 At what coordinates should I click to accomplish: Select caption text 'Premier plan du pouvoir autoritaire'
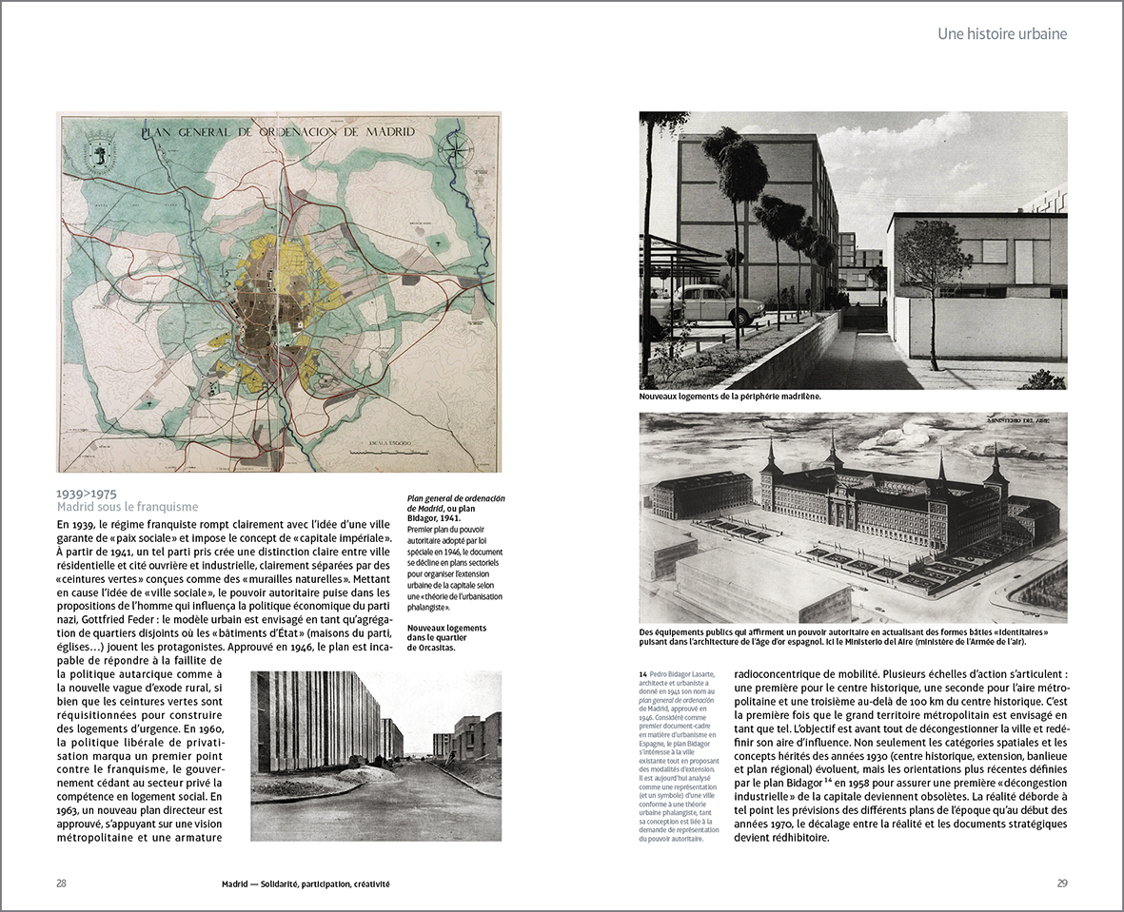(455, 568)
